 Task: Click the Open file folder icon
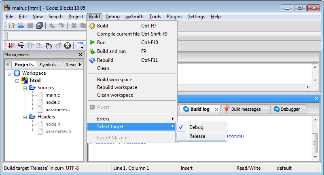21,26
